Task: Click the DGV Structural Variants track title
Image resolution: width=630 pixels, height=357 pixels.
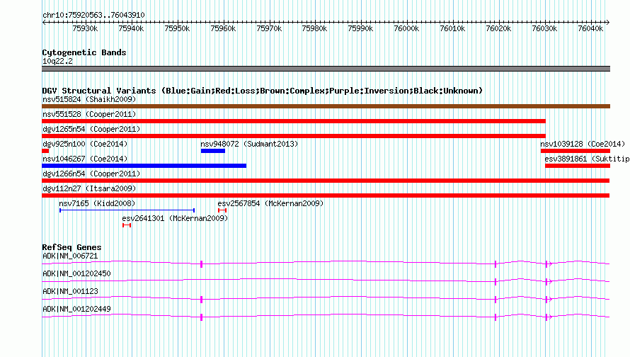Action: [x=262, y=91]
